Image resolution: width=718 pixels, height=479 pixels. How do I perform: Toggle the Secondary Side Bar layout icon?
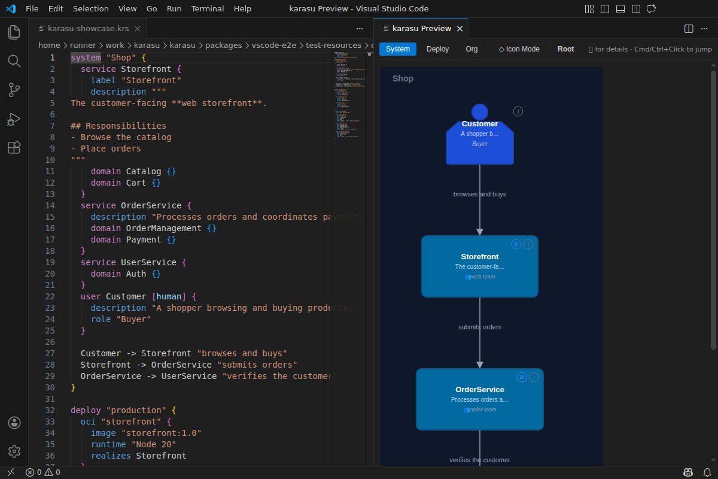tap(636, 9)
